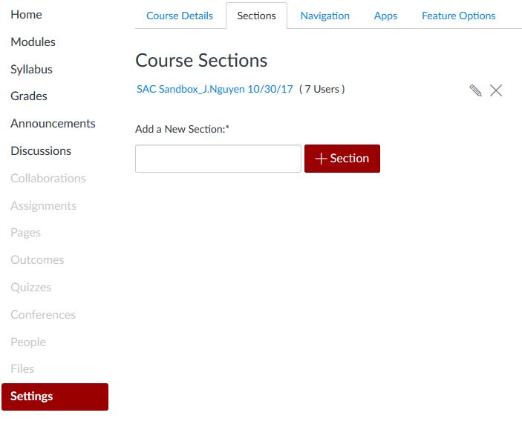This screenshot has height=421, width=522.
Task: Switch to the Course Details tab
Action: click(180, 16)
